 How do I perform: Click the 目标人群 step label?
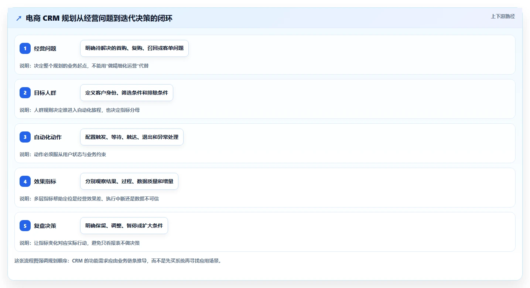point(45,93)
